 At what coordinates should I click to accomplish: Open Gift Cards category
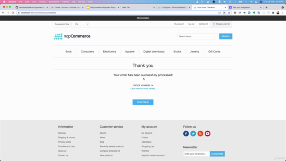click(214, 52)
